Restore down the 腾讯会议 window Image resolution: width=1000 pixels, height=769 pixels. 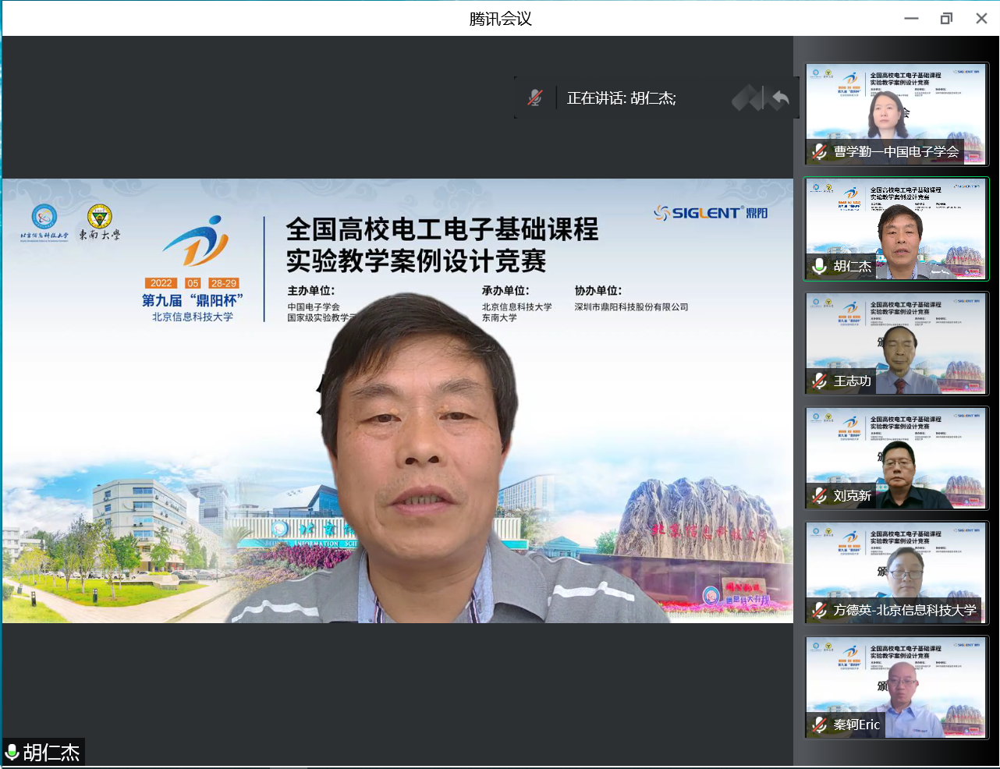946,19
